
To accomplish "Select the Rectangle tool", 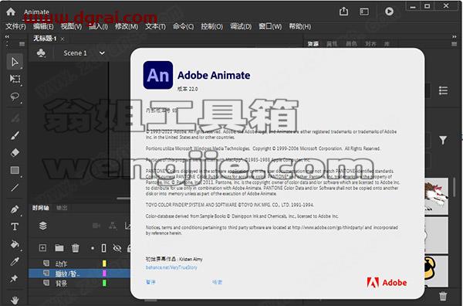I will 15,170.
